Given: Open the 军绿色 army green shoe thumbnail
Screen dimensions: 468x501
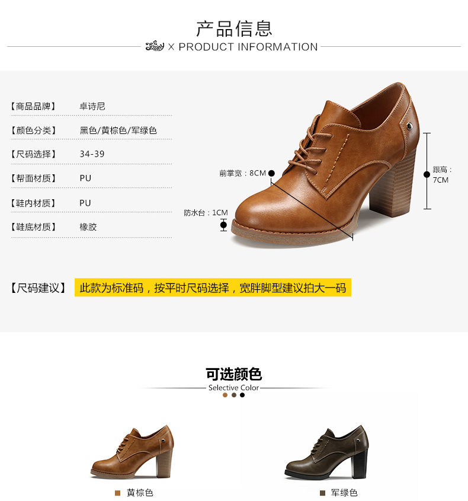Looking at the screenshot, I should (326, 452).
